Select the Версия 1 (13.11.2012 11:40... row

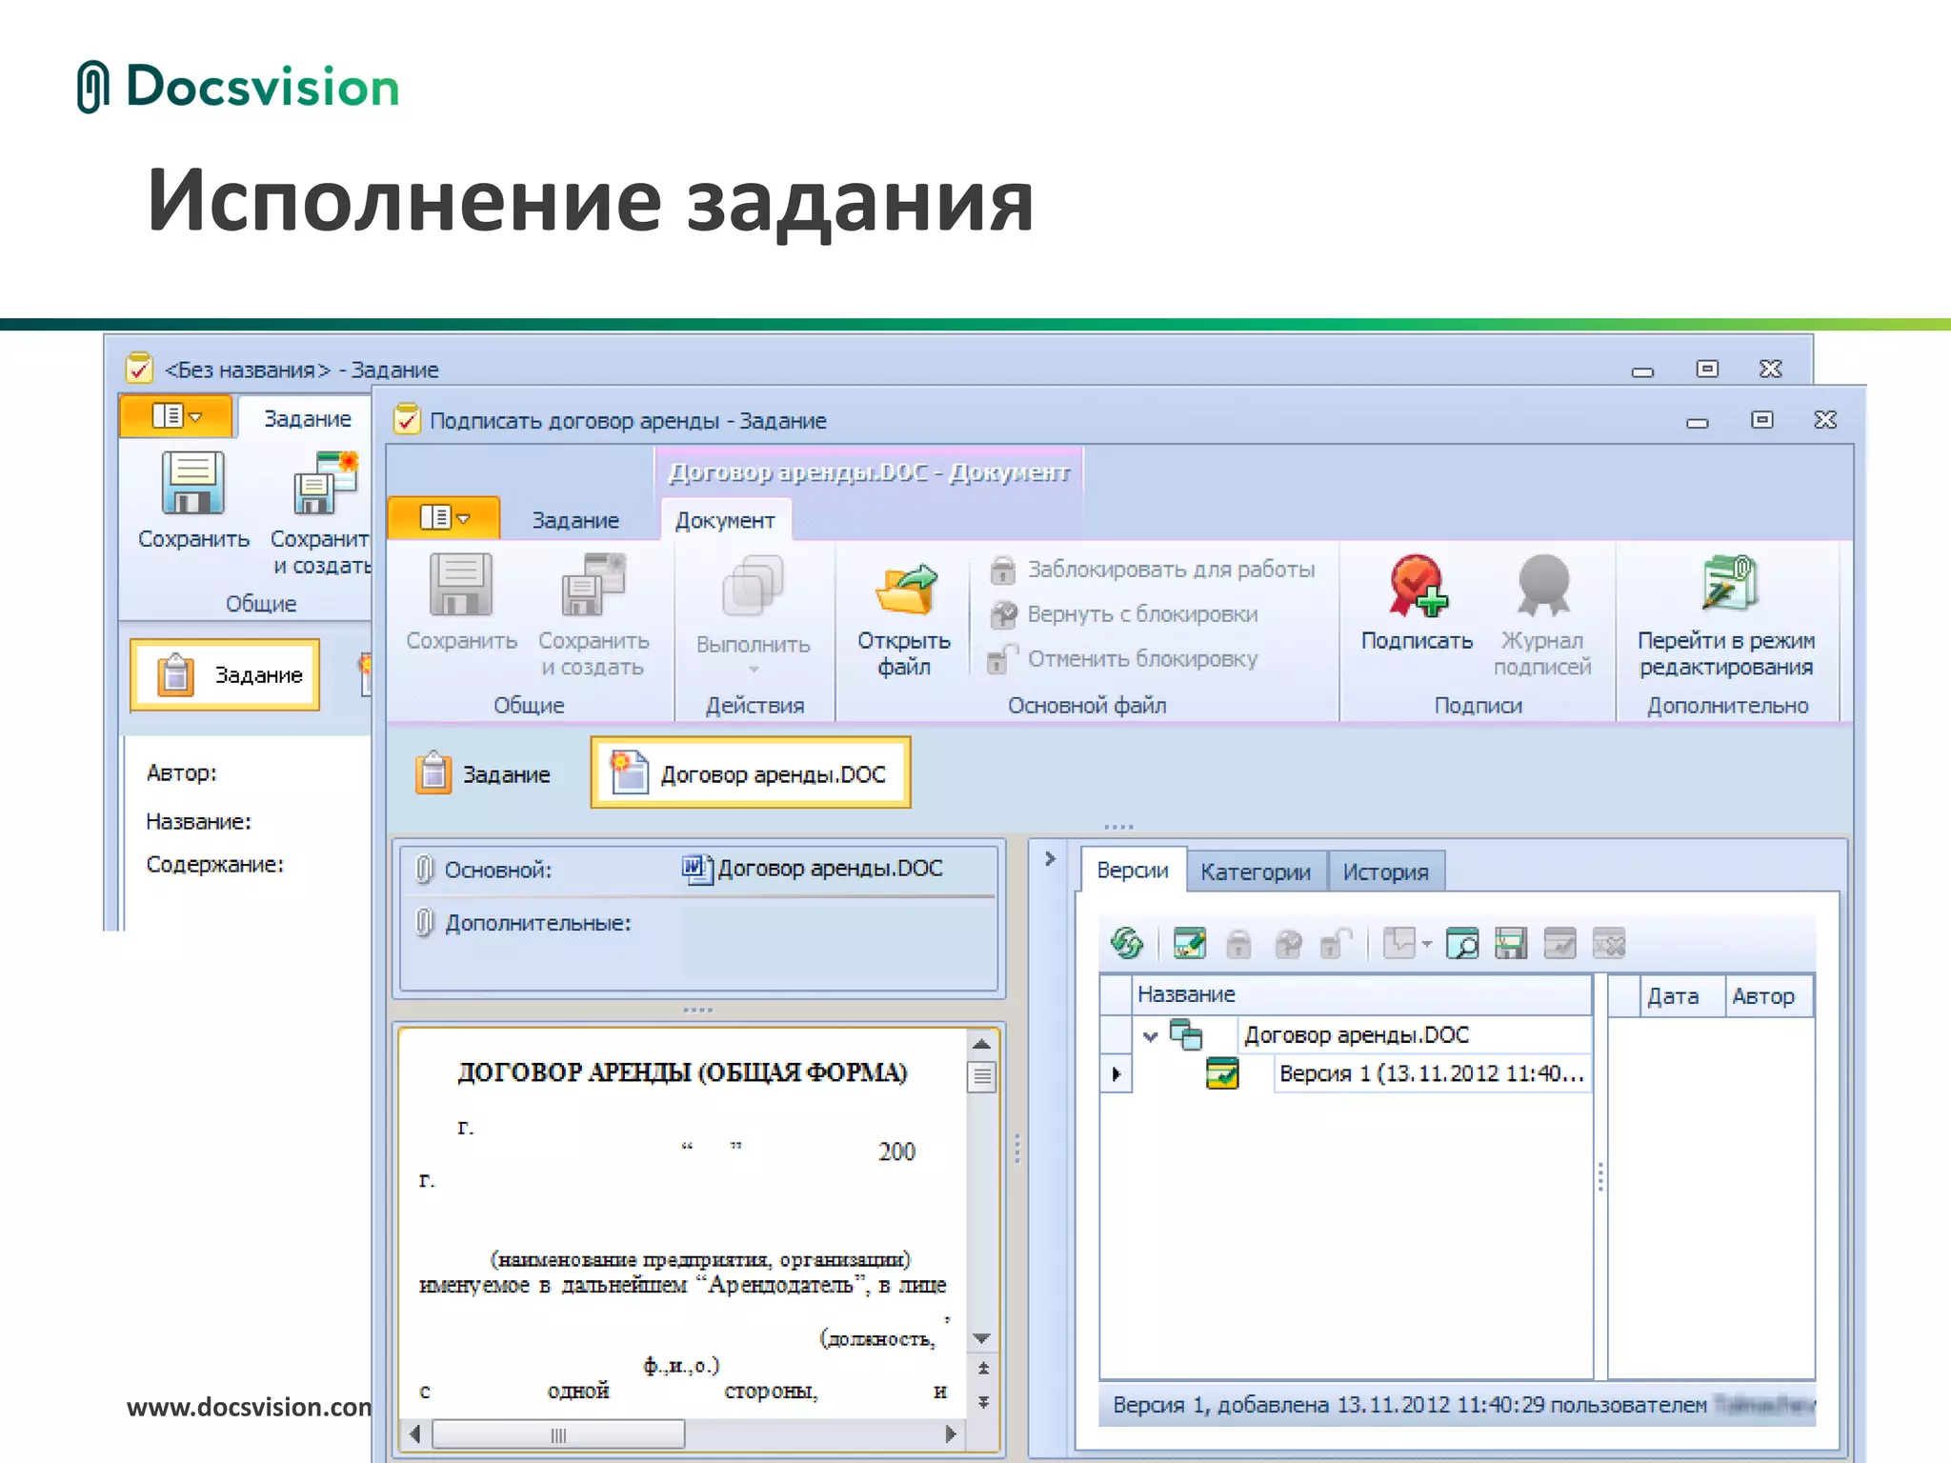click(x=1431, y=1073)
